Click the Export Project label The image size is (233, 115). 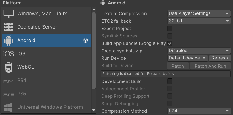(x=116, y=29)
